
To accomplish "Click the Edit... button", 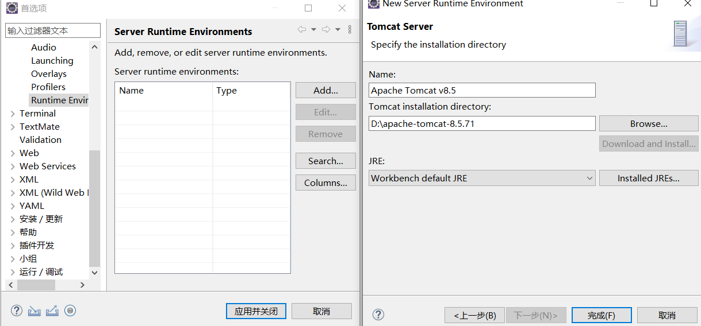I will pyautogui.click(x=325, y=112).
